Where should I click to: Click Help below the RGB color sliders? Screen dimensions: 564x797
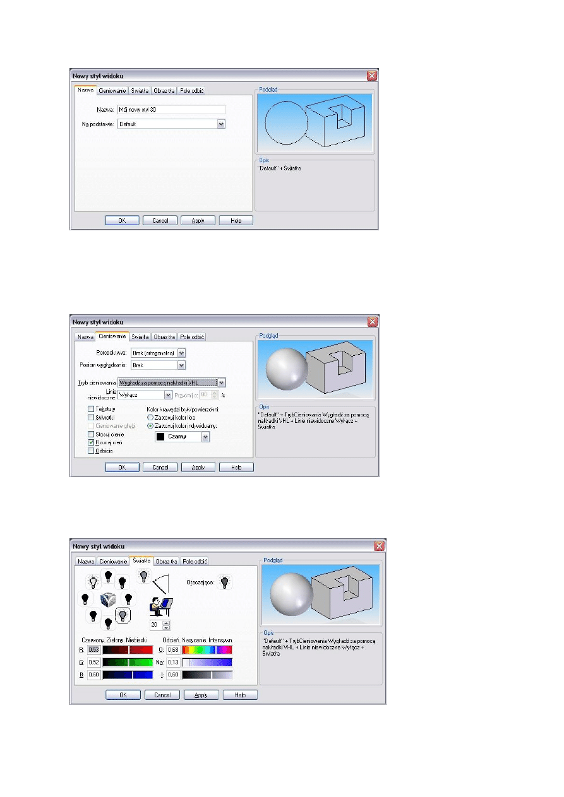click(x=239, y=695)
